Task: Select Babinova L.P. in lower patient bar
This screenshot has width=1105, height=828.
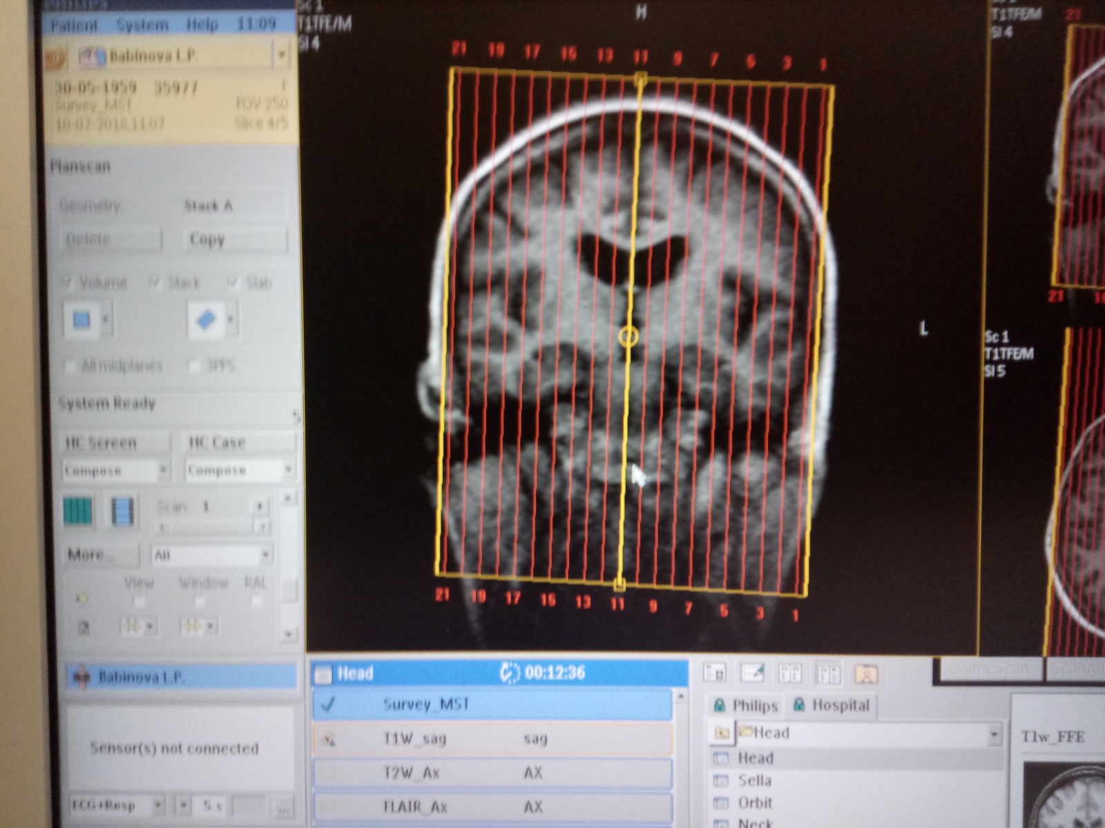Action: point(181,677)
